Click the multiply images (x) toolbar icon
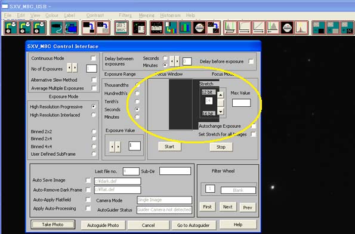The width and height of the screenshot is (355, 234). tap(333, 27)
